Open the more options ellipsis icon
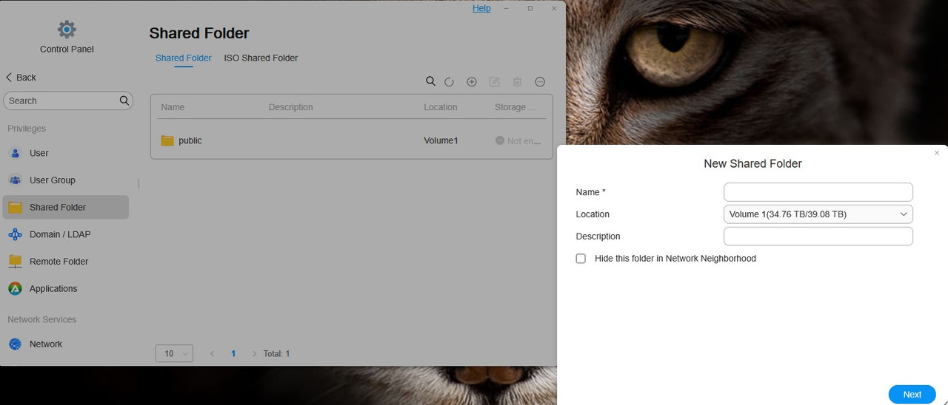Screen dimensions: 948x405 click(541, 82)
